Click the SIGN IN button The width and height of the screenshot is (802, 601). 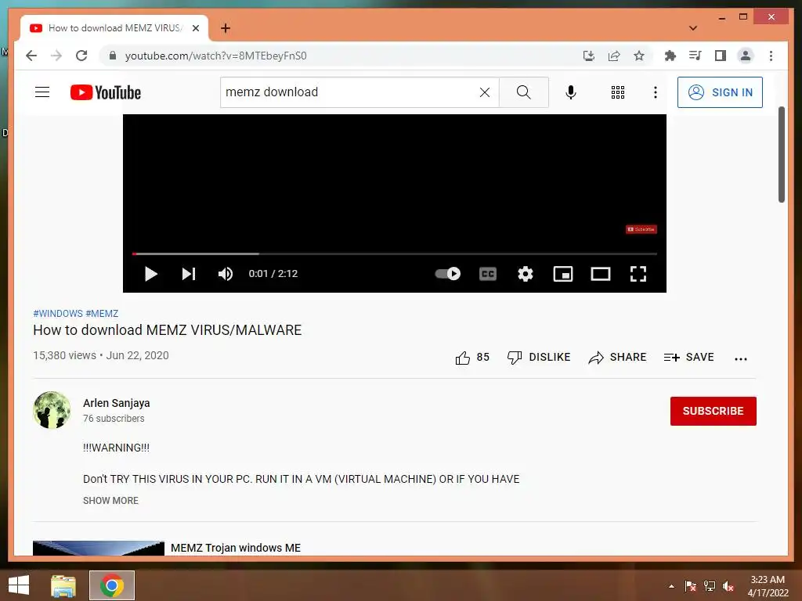point(720,92)
